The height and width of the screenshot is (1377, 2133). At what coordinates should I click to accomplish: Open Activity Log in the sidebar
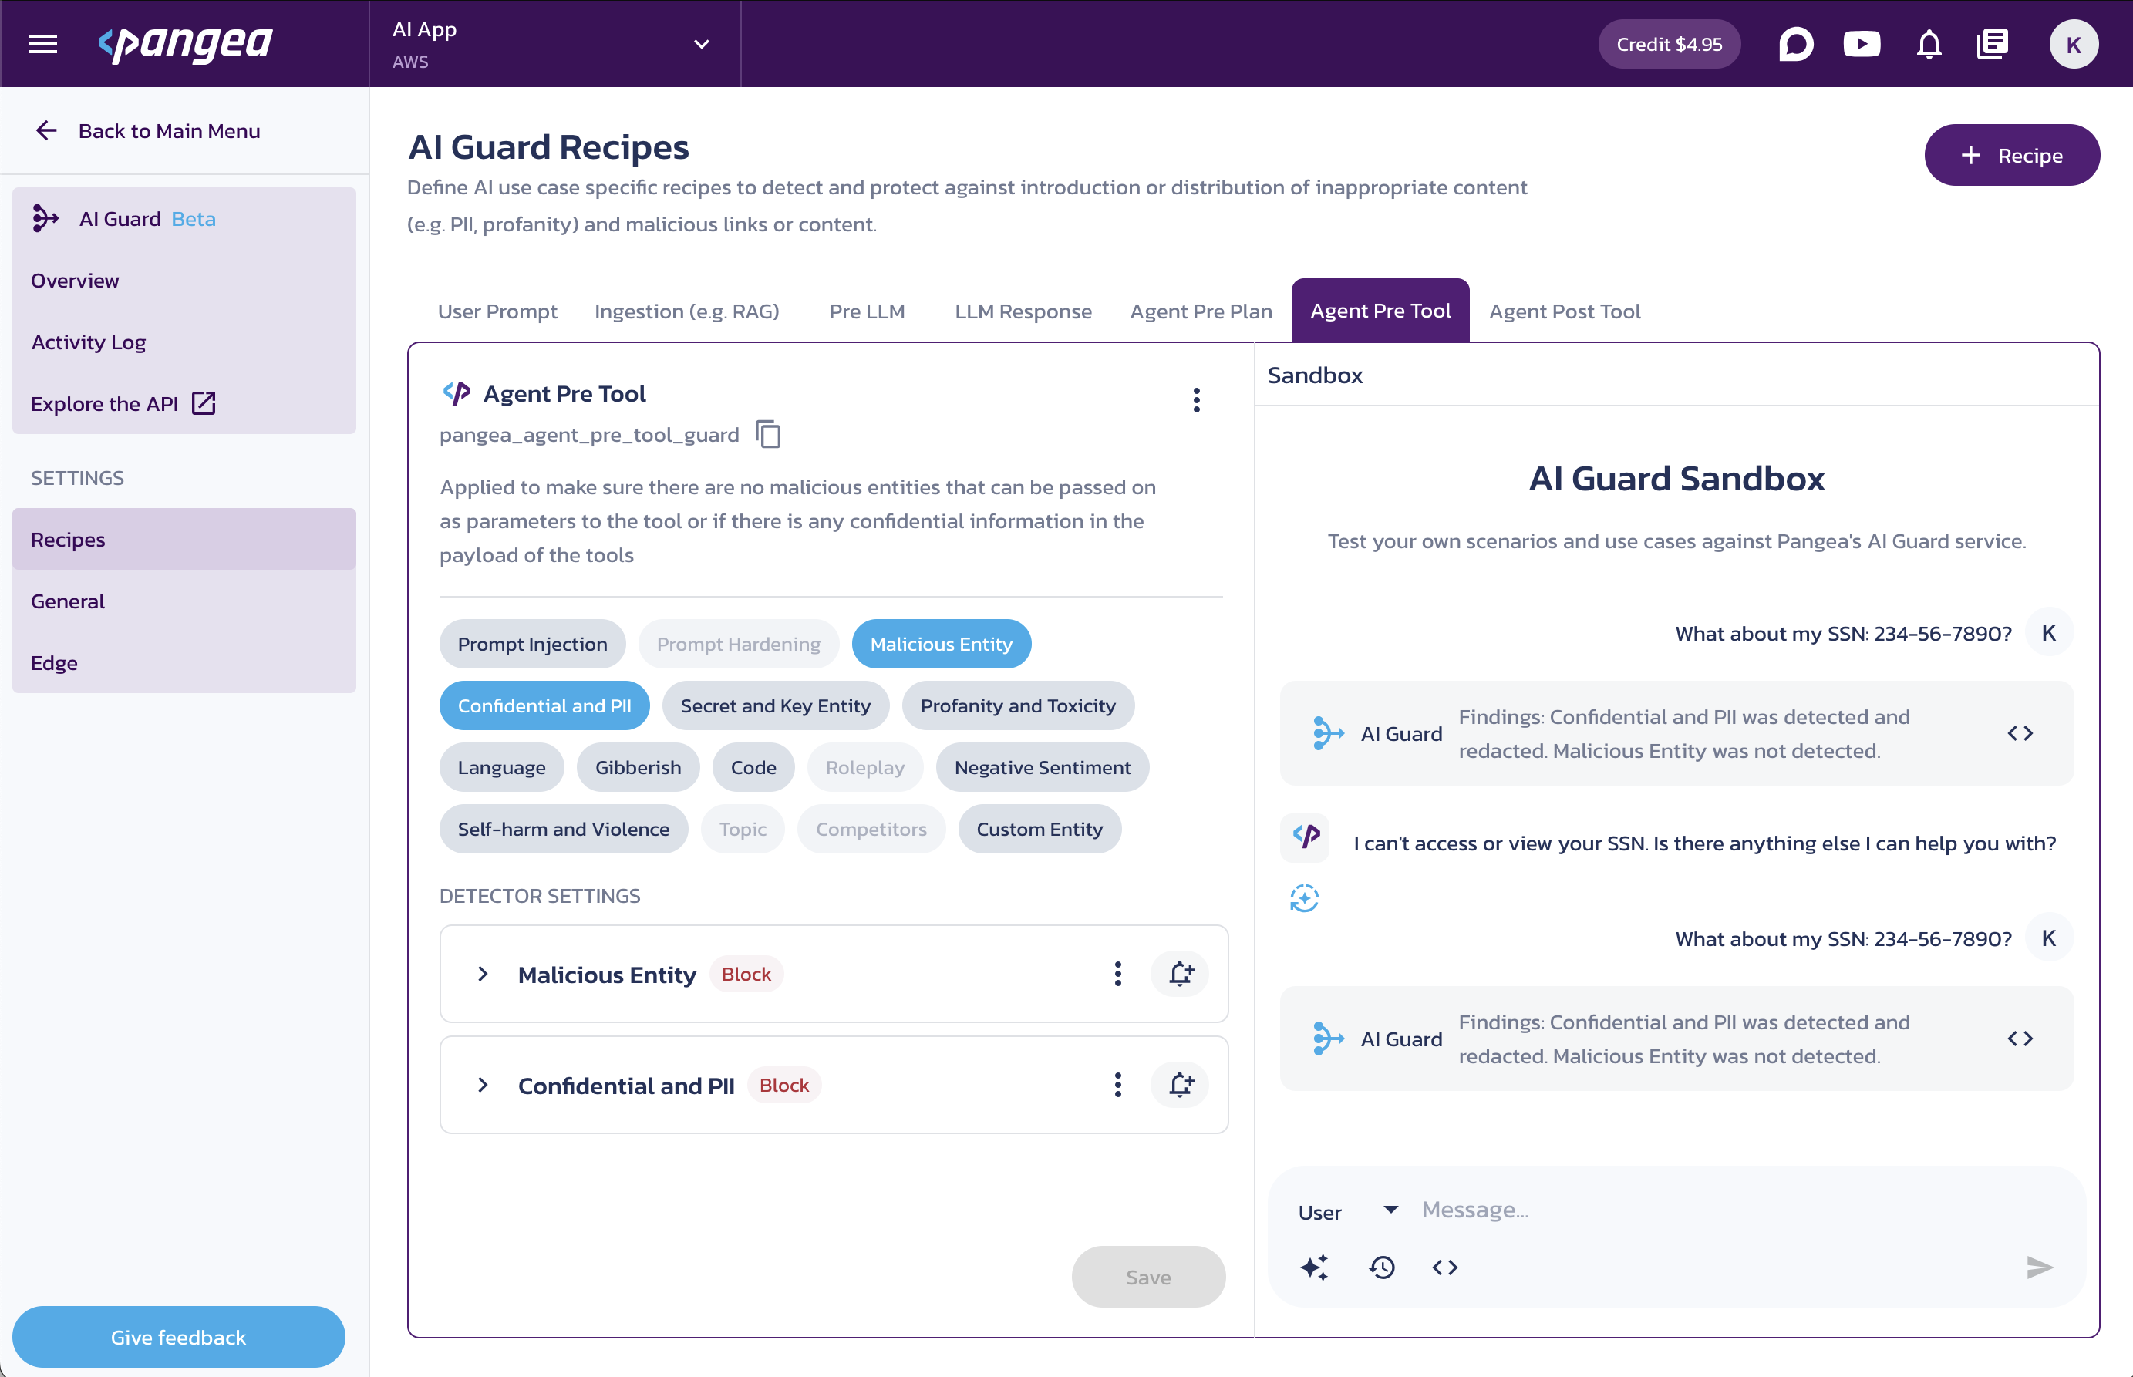[184, 342]
